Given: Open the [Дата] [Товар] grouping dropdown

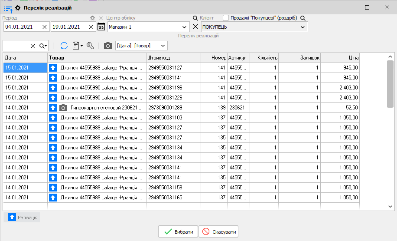Looking at the screenshot, I should pyautogui.click(x=163, y=46).
